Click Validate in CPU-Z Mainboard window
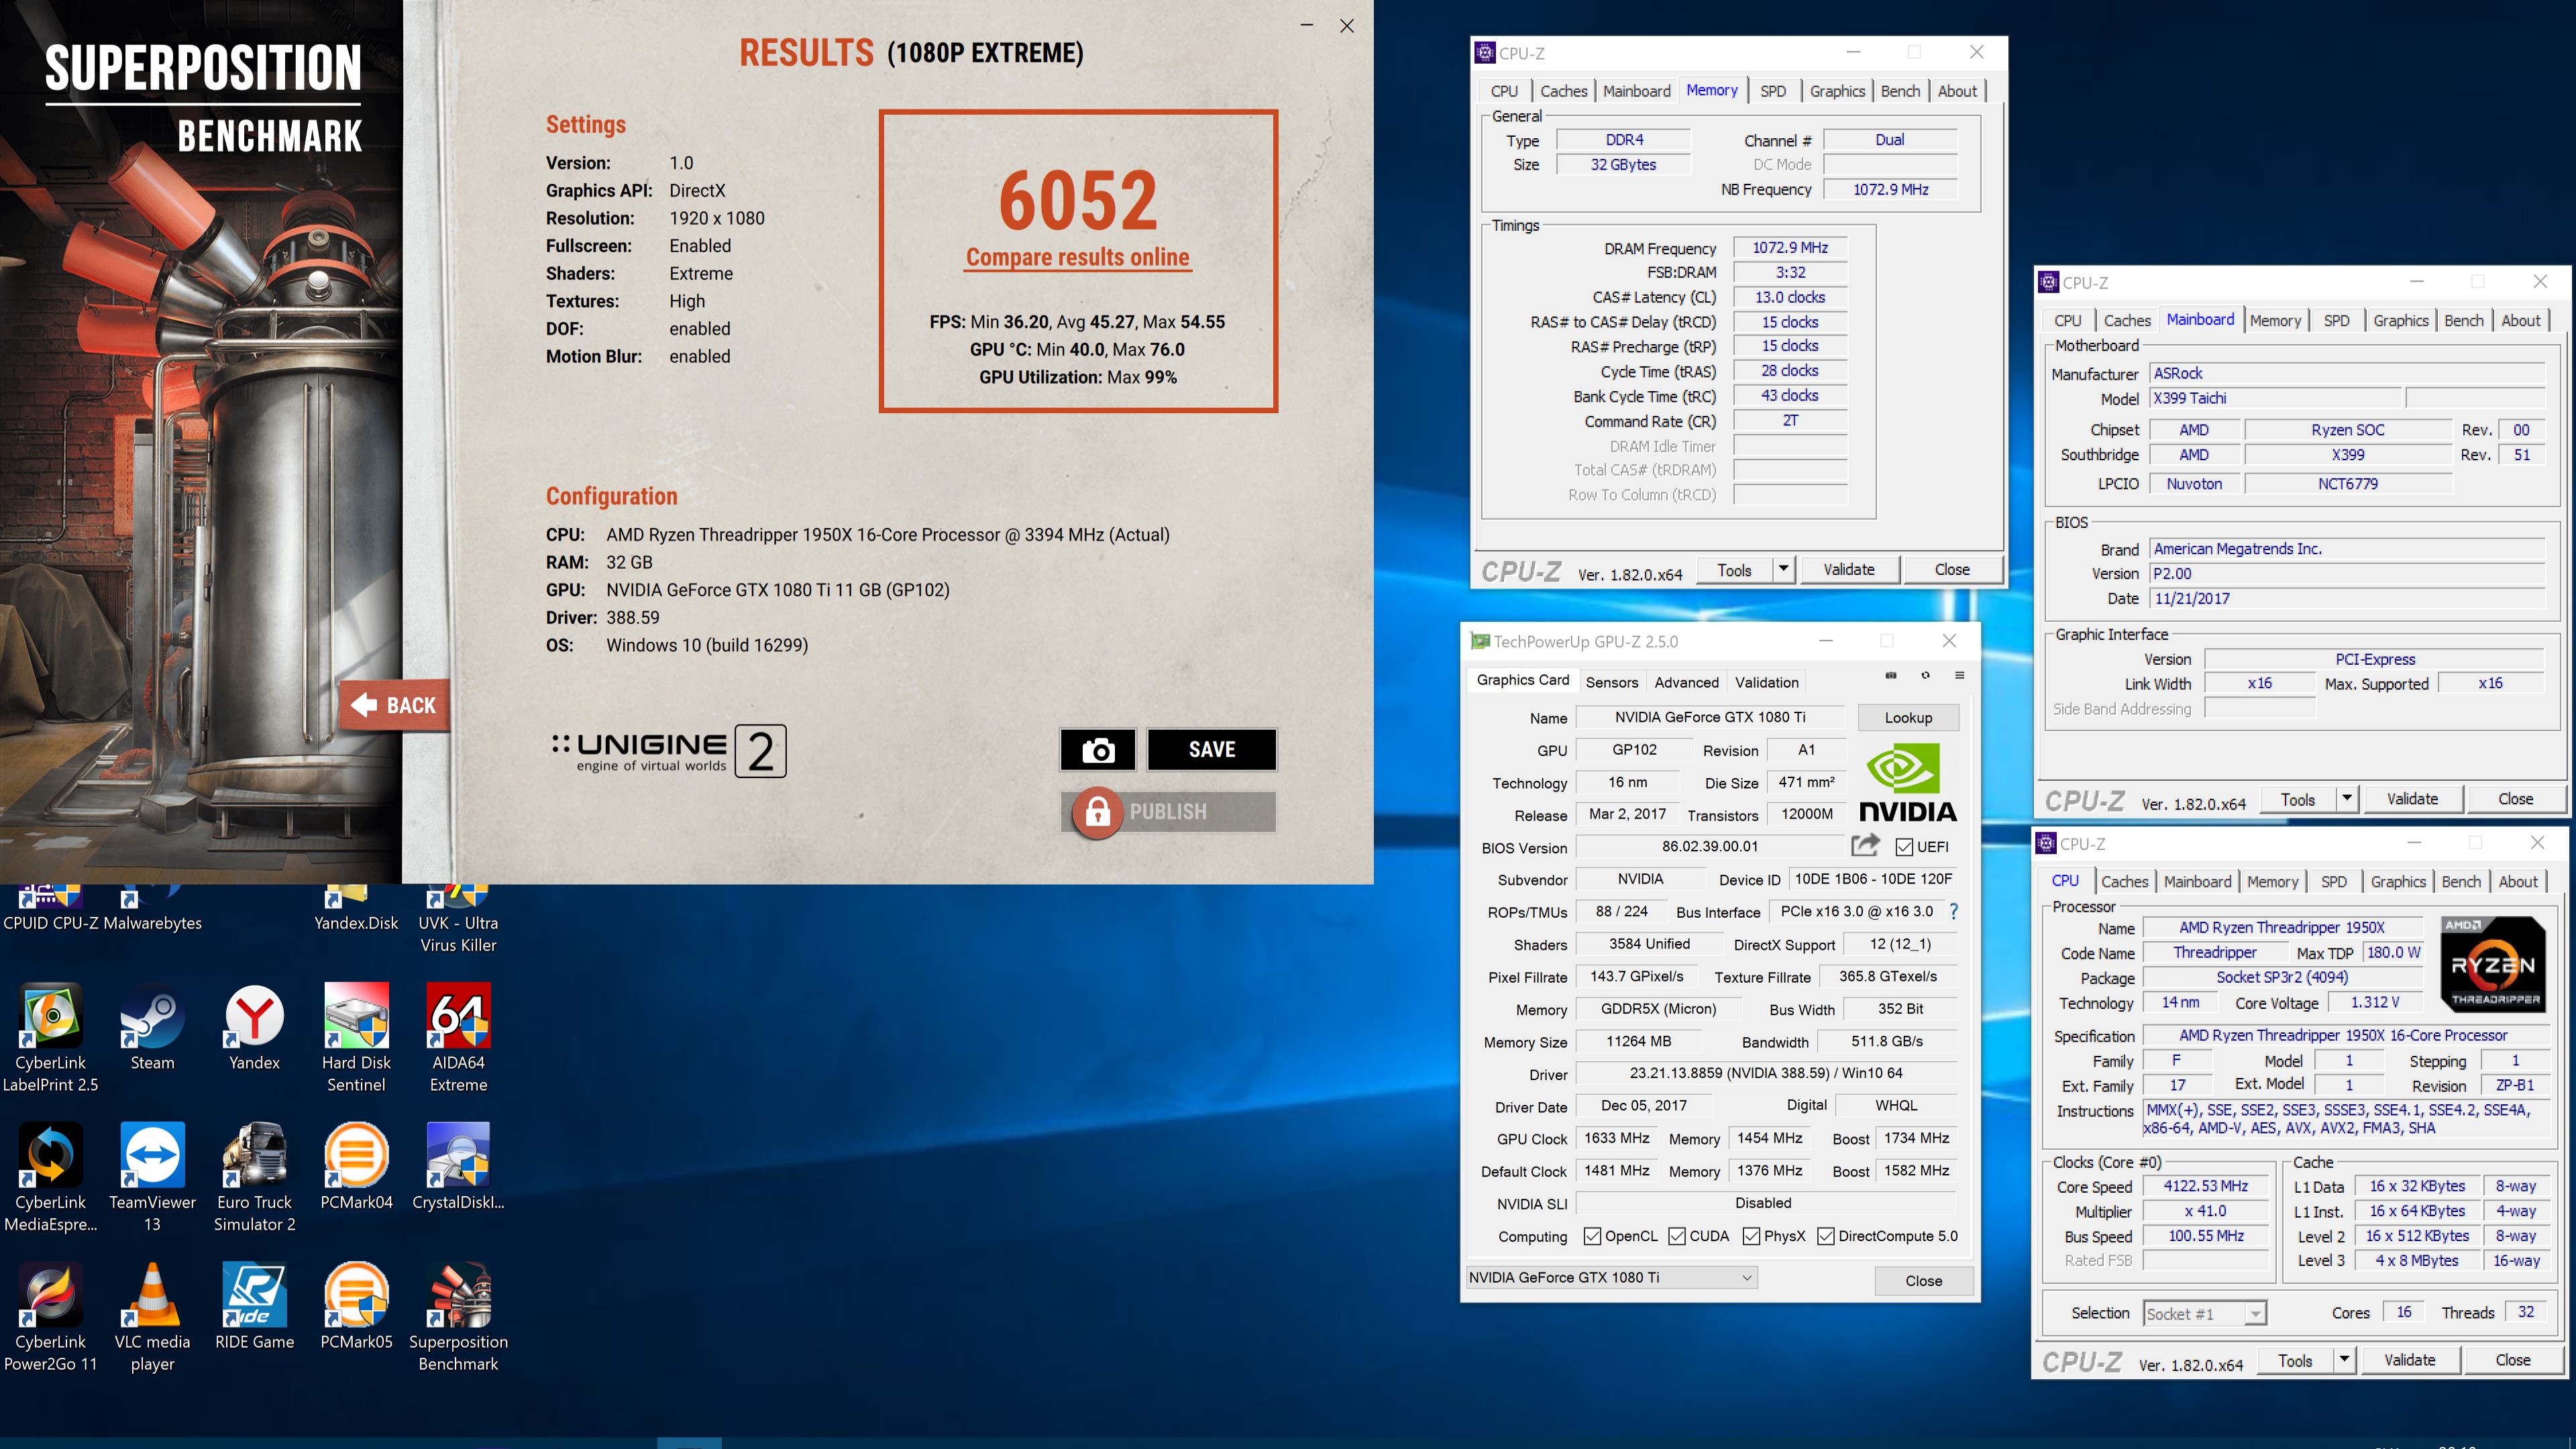The height and width of the screenshot is (1449, 2576). pyautogui.click(x=2411, y=799)
